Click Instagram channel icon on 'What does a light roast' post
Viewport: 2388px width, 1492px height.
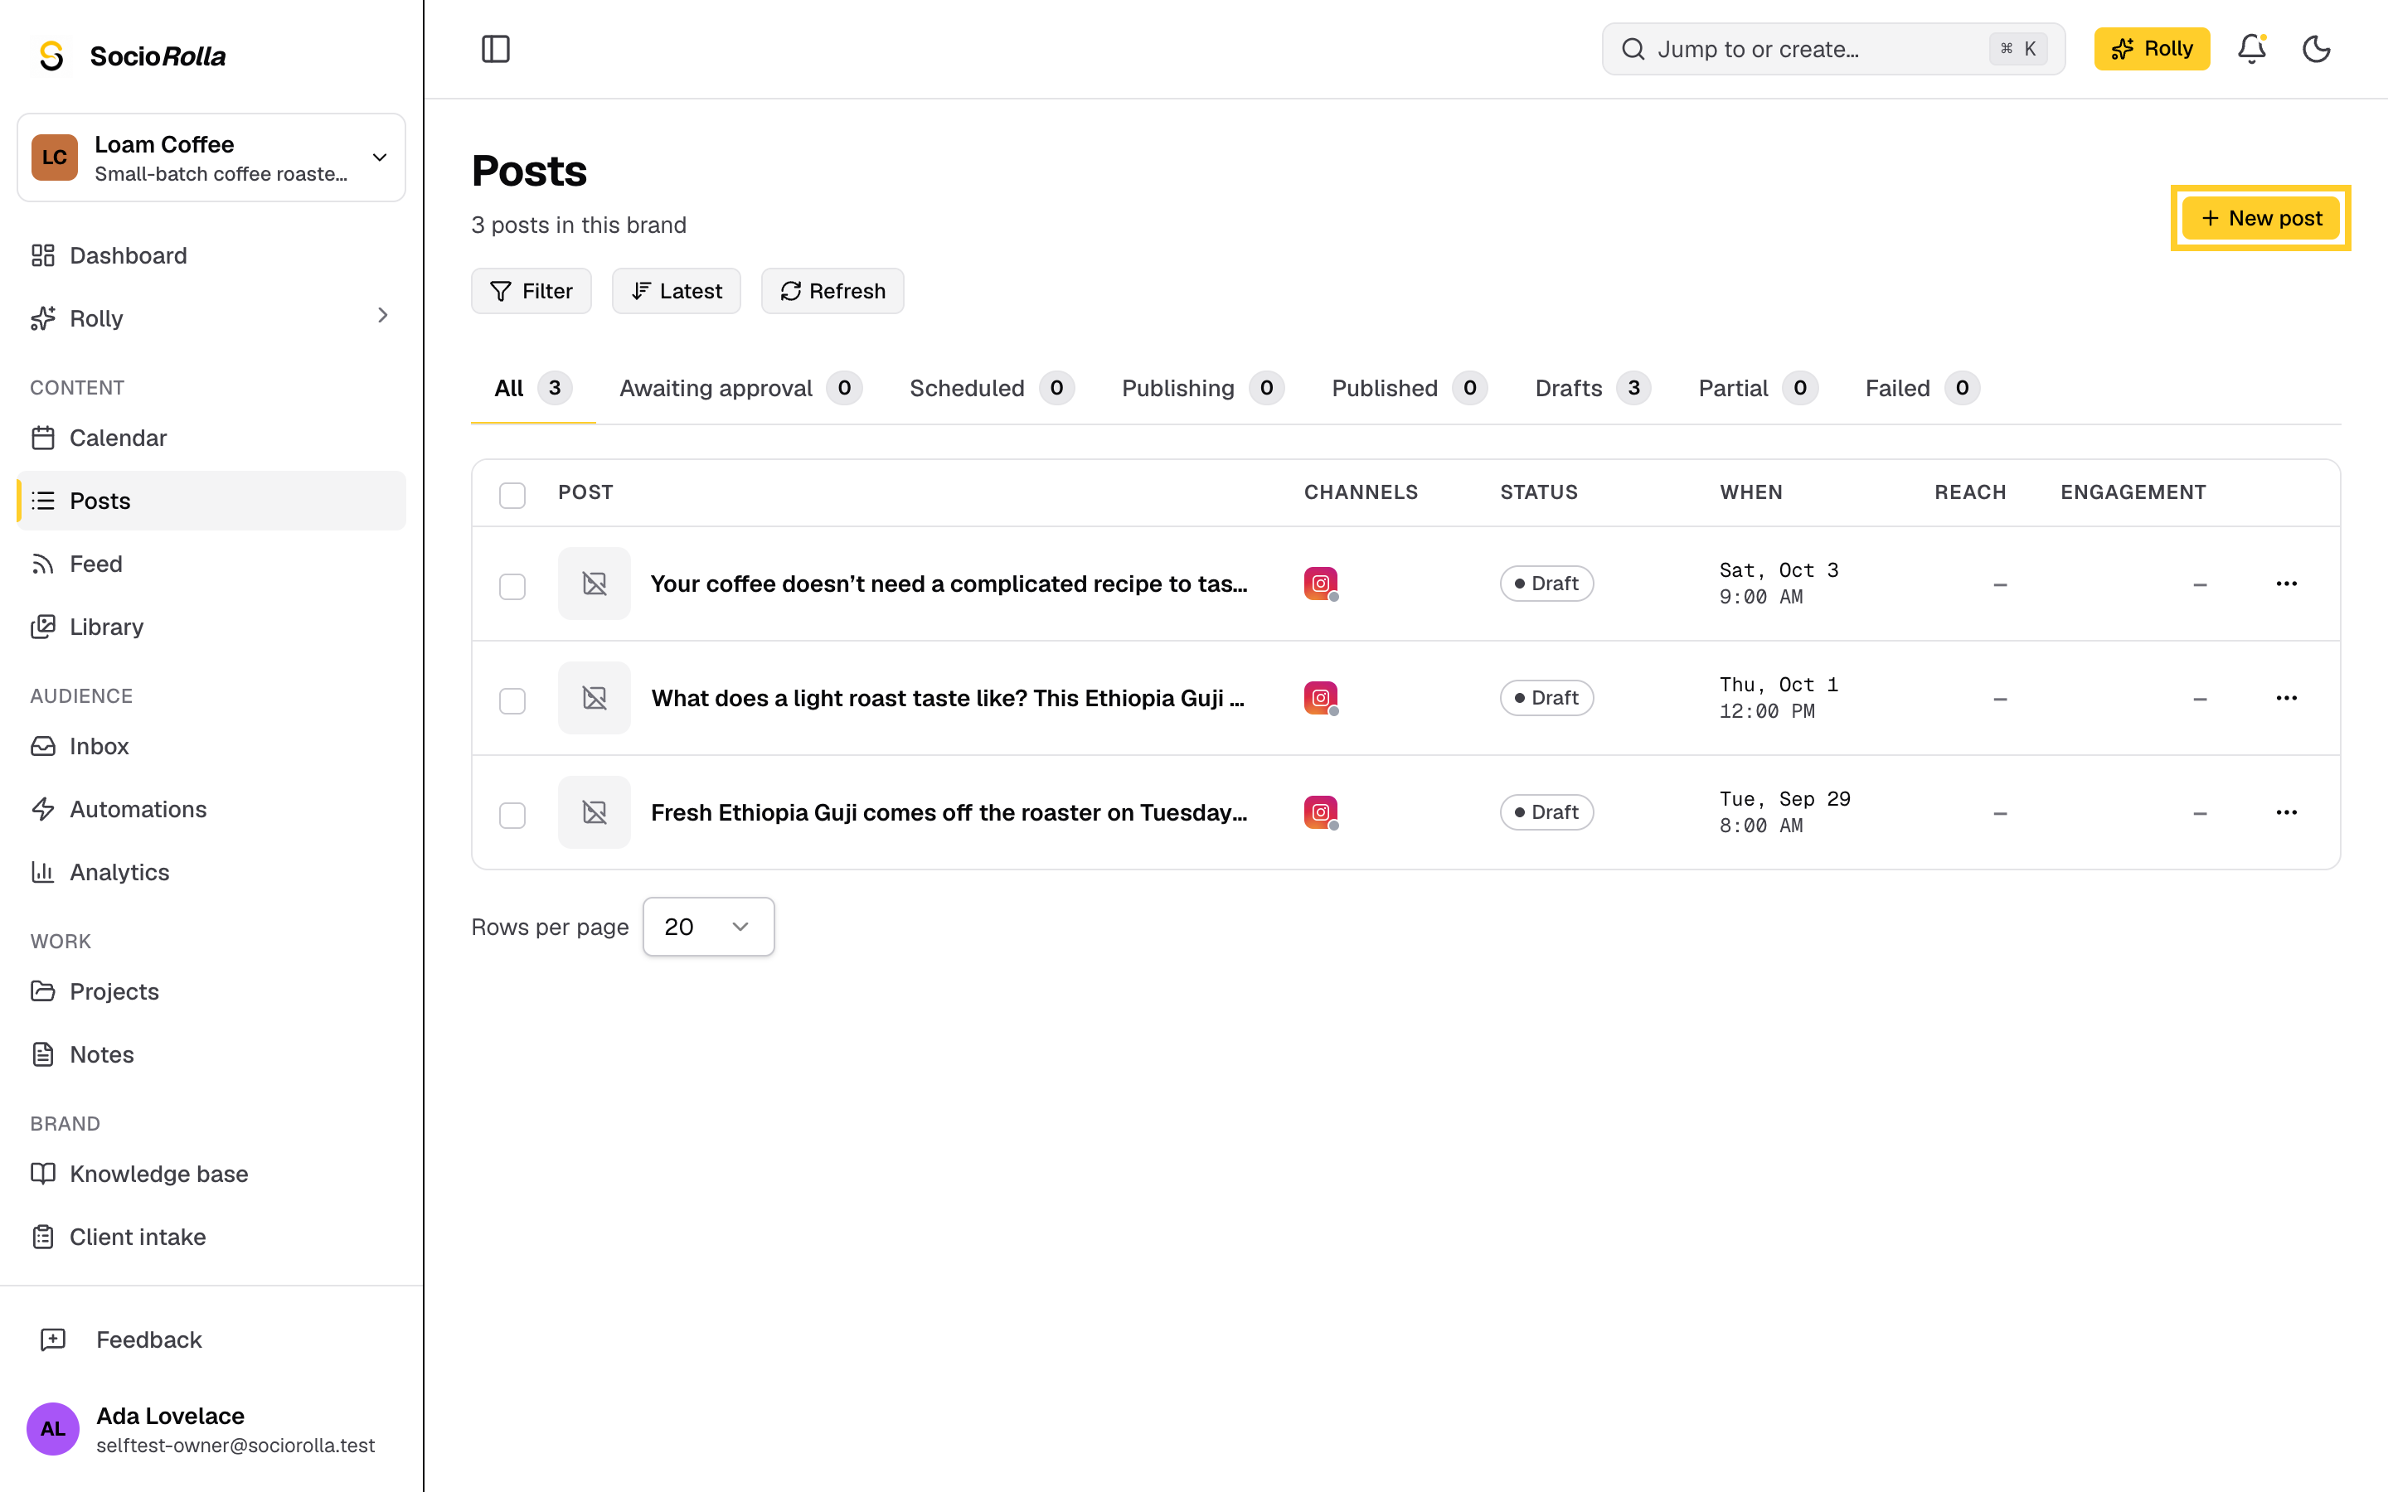click(x=1320, y=698)
